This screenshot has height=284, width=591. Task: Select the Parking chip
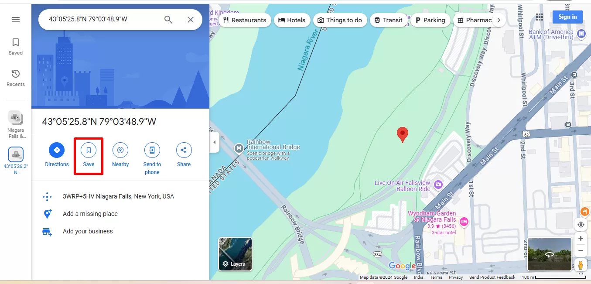[x=430, y=20]
